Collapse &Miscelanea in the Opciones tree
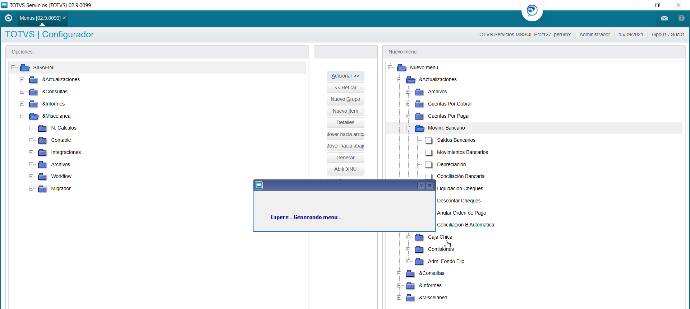 pos(22,116)
